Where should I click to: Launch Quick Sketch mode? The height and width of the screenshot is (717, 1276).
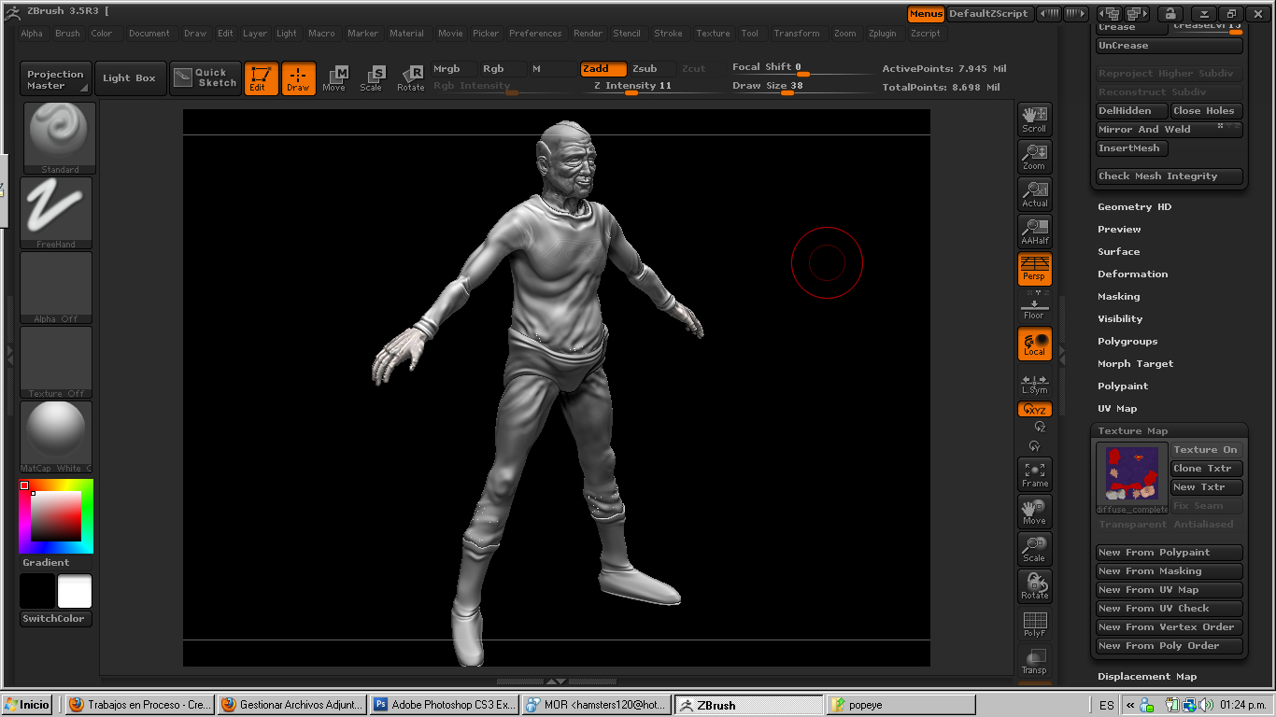pos(205,78)
